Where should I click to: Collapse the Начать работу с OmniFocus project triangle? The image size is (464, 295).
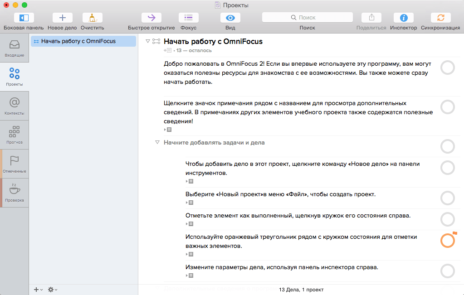pyautogui.click(x=148, y=41)
